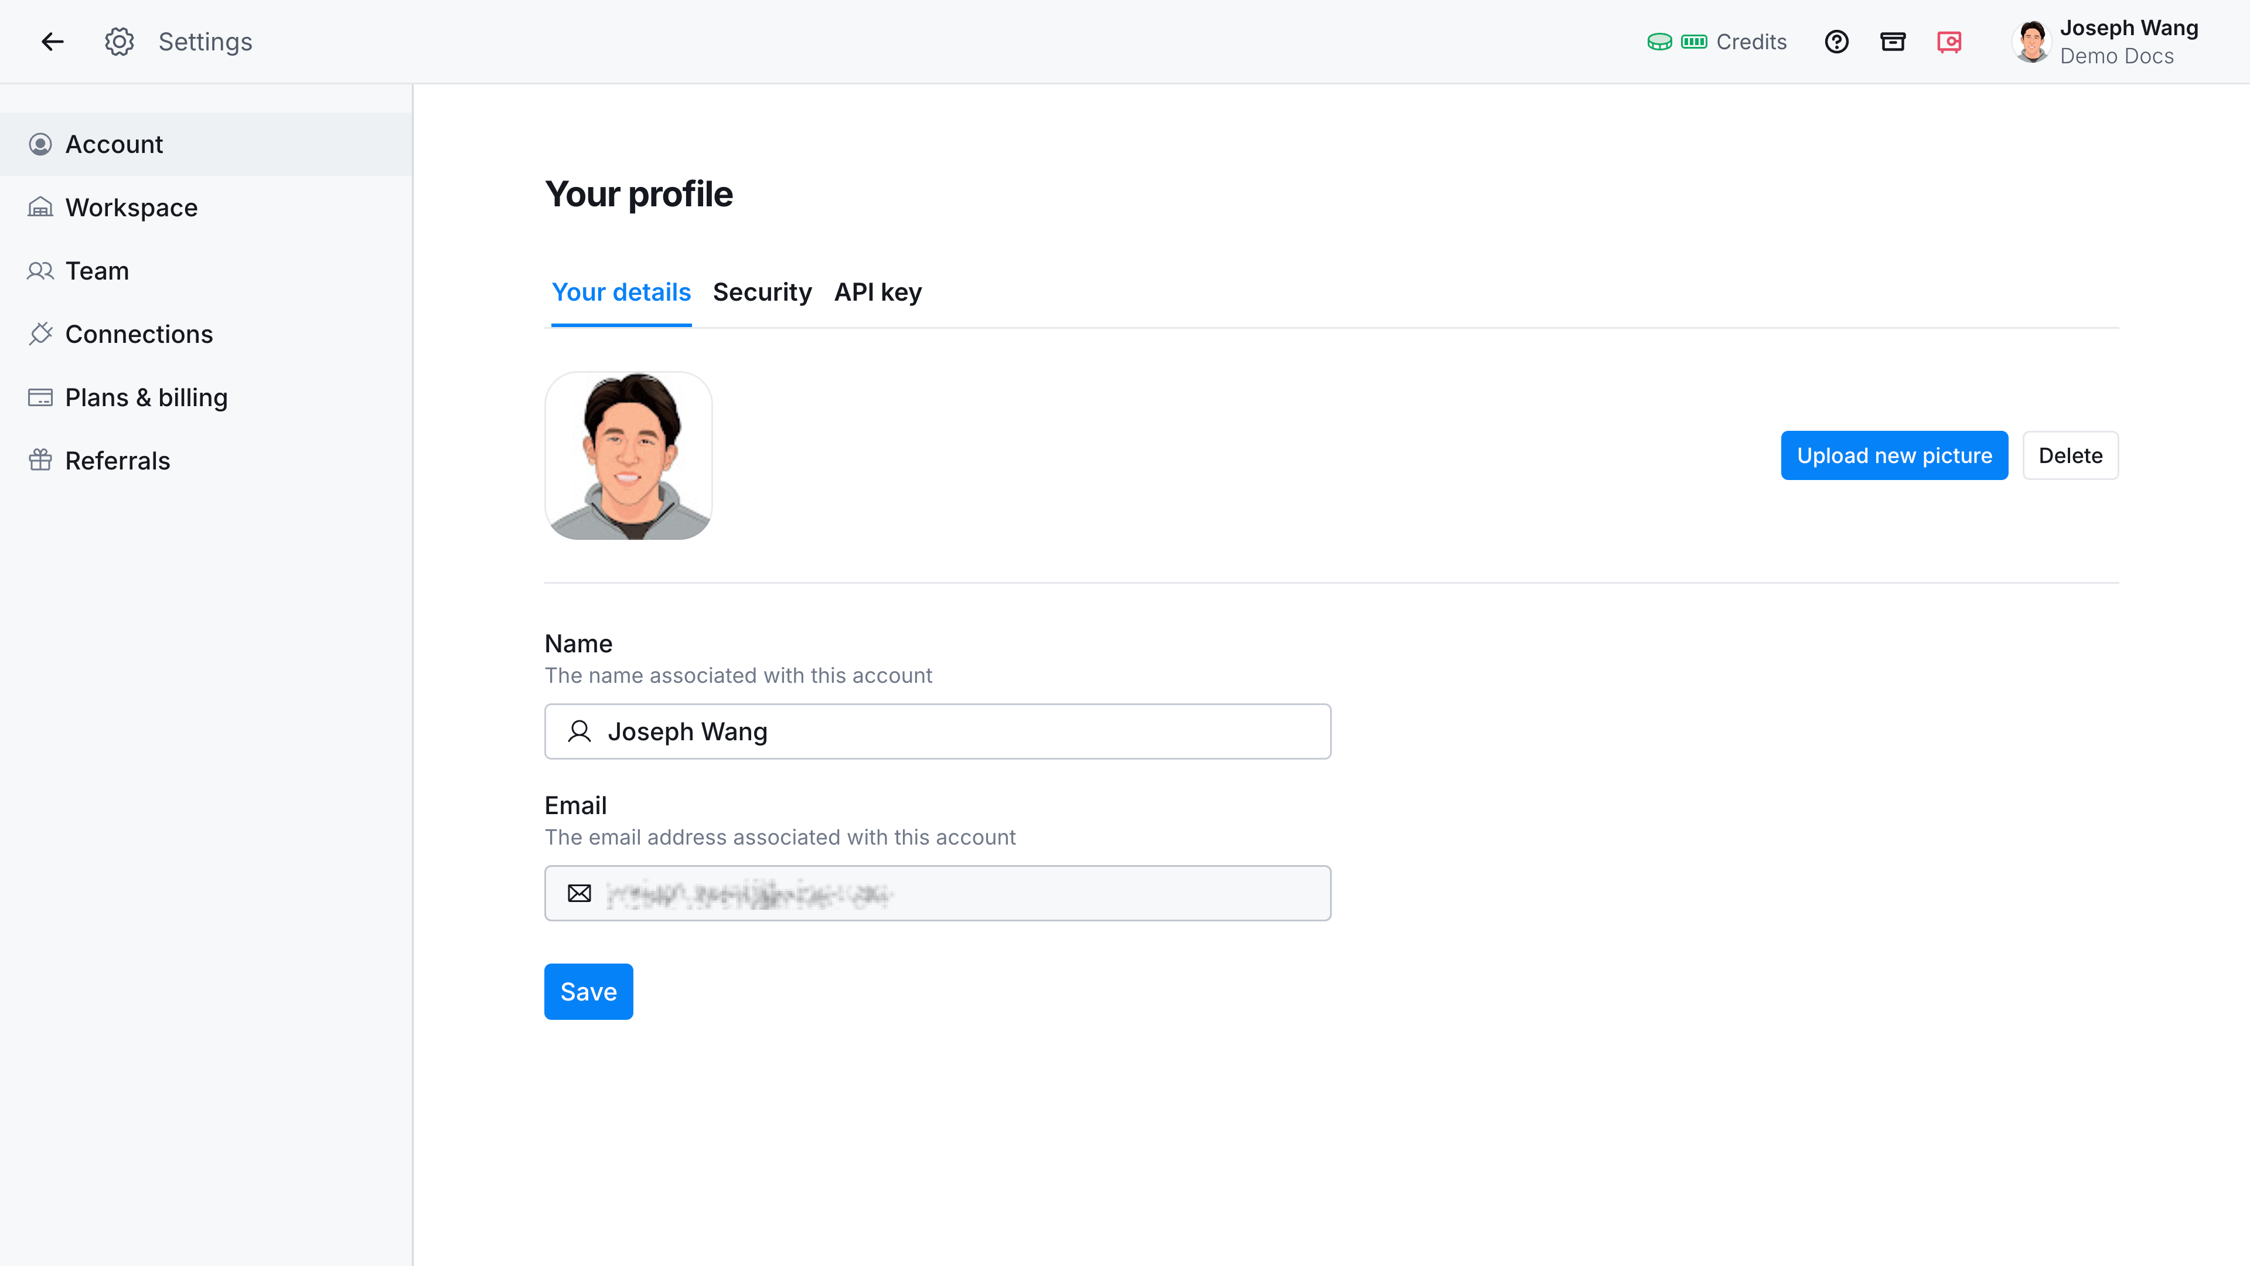Click the Save button
Screen dimensions: 2250x1266
589,991
